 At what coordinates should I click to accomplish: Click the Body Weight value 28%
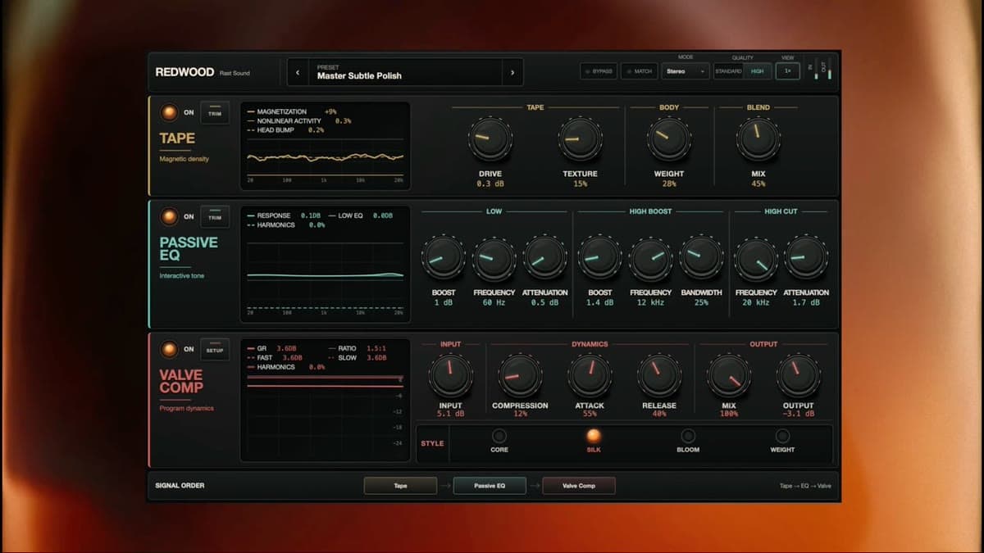669,184
